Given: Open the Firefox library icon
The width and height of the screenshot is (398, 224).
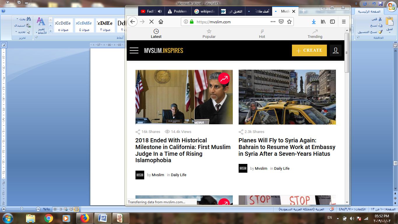Looking at the screenshot, I should (x=323, y=22).
